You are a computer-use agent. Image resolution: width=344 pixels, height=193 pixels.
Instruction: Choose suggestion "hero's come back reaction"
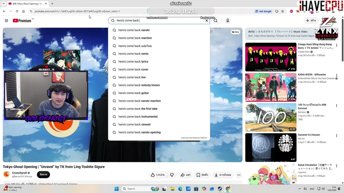159,38
